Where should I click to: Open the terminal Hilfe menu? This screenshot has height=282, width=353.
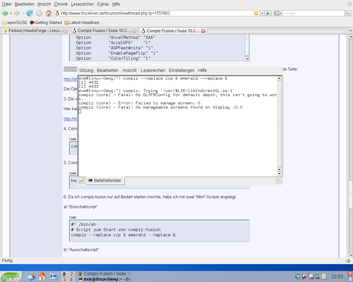(202, 70)
